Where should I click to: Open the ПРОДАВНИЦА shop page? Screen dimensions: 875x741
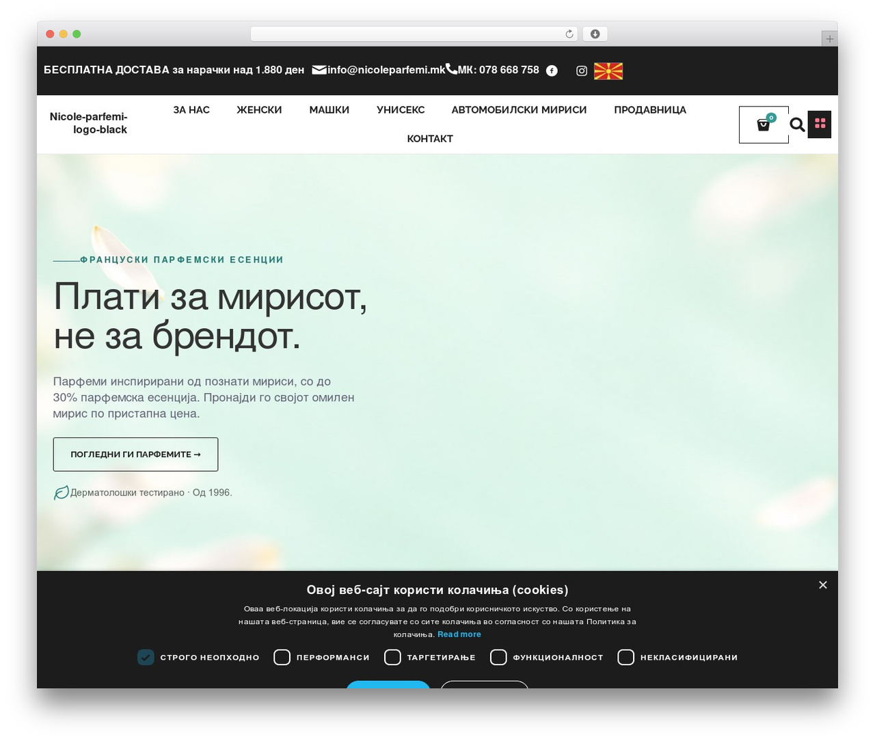(x=650, y=110)
